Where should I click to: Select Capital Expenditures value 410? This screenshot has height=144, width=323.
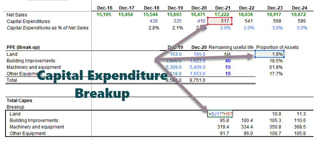201,21
